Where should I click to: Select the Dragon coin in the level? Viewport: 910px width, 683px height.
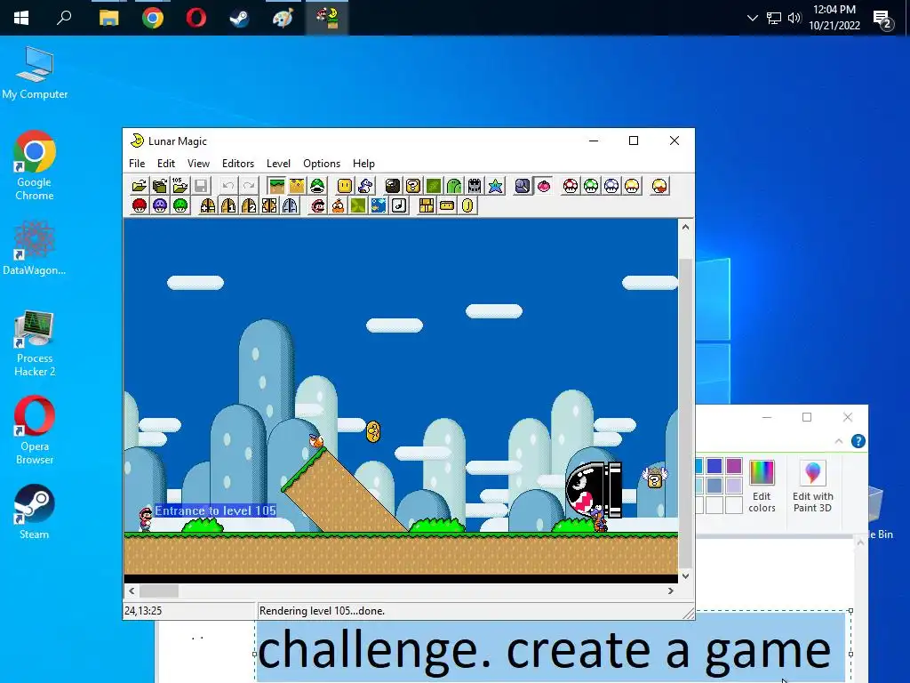coord(373,431)
